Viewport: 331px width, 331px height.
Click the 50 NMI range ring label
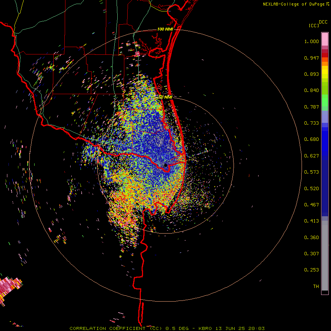click(165, 97)
